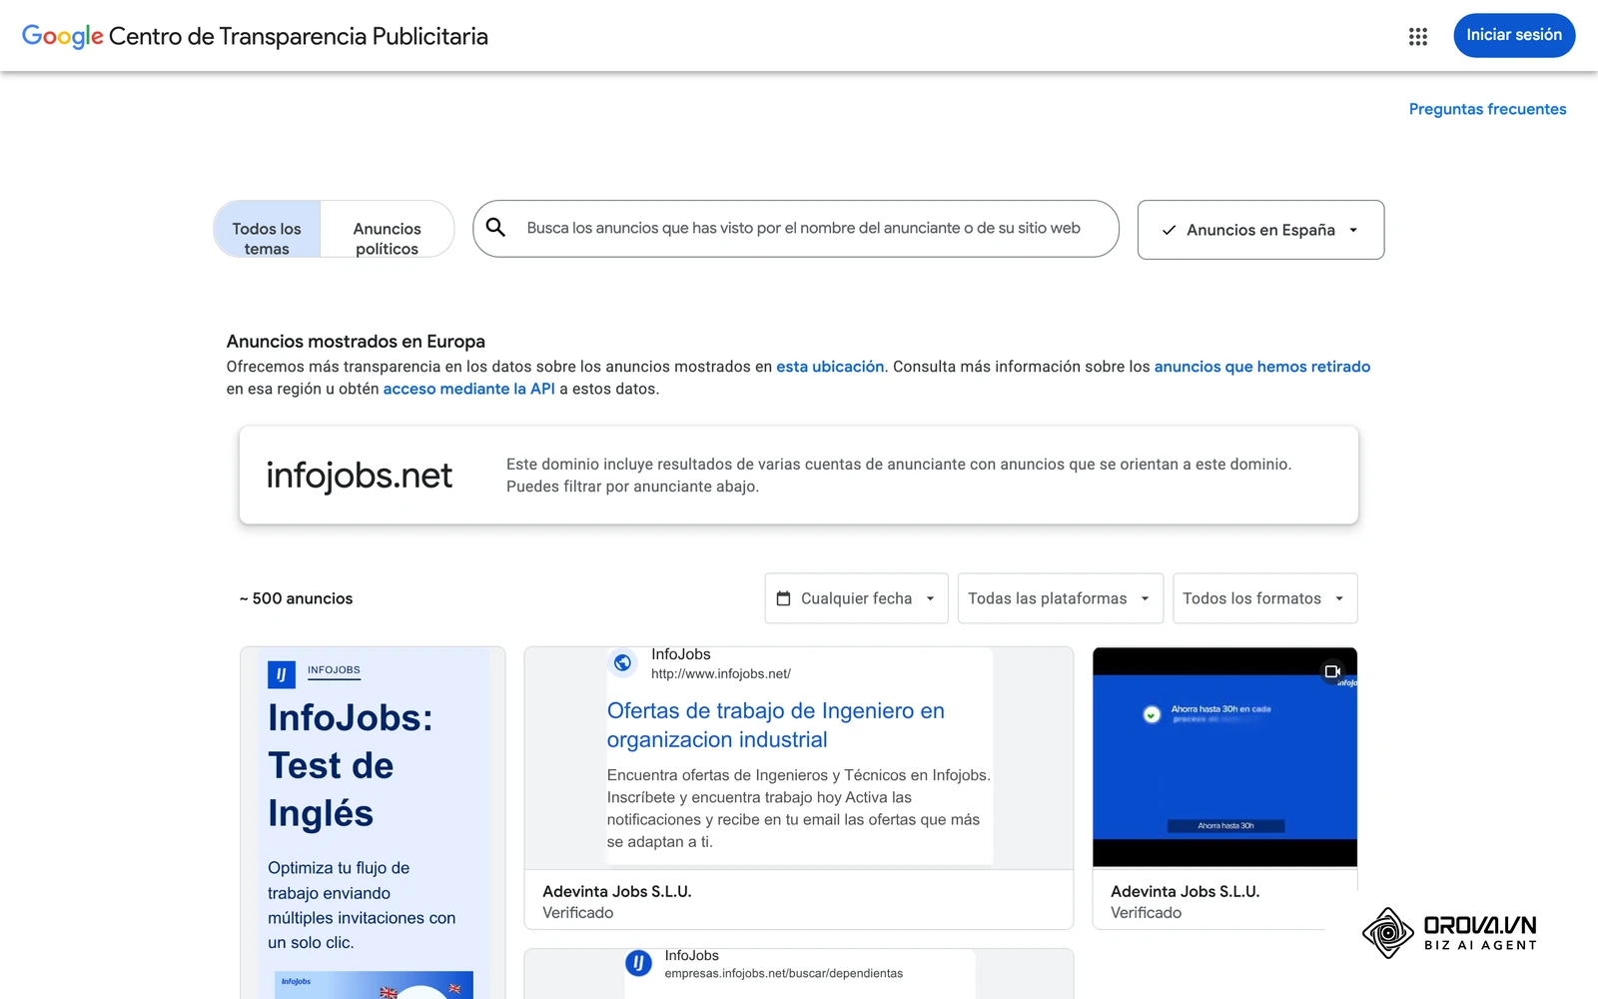This screenshot has width=1598, height=999.
Task: Open the Cualquier fecha date dropdown
Action: [856, 598]
